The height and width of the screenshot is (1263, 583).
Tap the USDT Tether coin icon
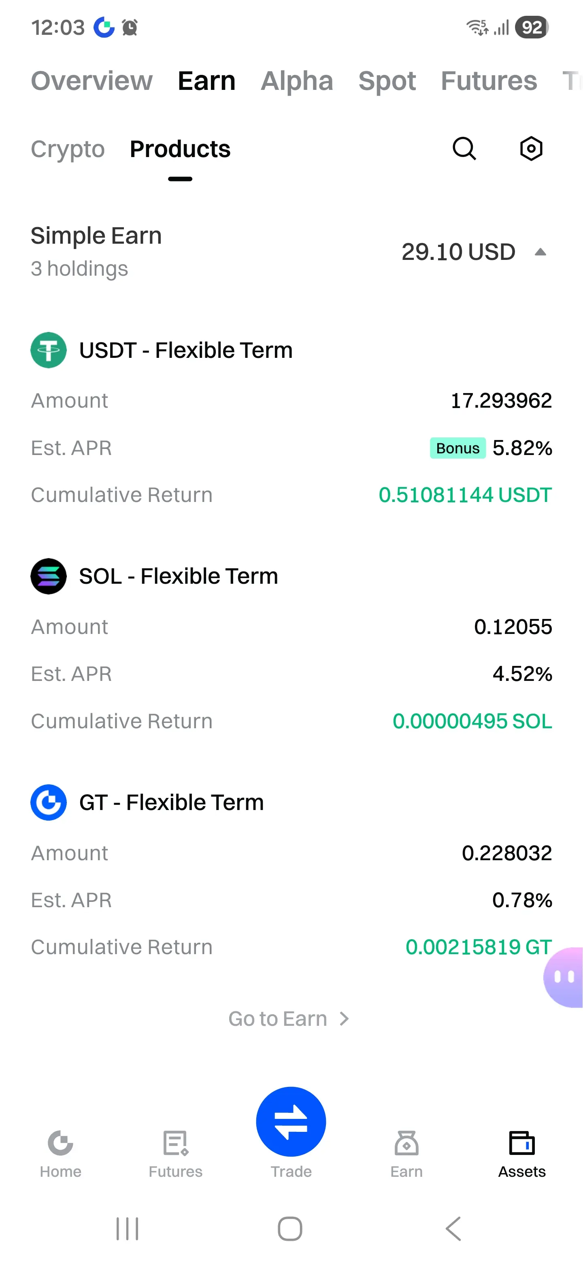(x=49, y=350)
